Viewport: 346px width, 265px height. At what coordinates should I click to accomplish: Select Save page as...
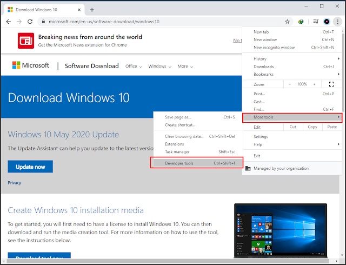[x=198, y=117]
